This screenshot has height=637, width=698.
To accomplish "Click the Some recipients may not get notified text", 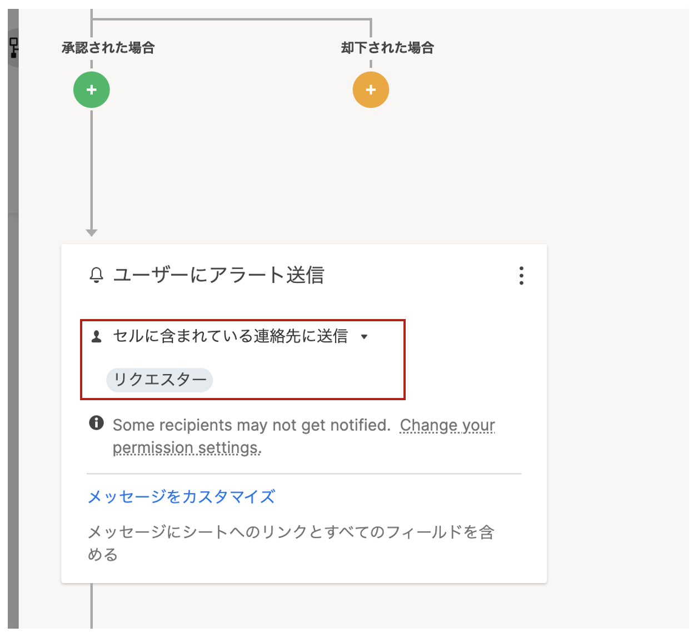I will tap(252, 425).
